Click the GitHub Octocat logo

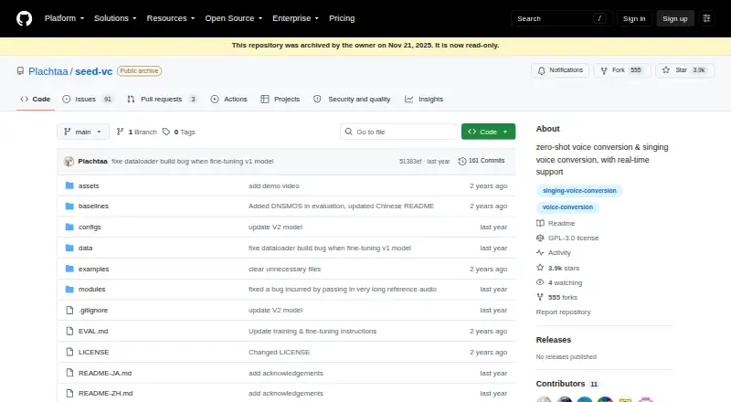(25, 18)
